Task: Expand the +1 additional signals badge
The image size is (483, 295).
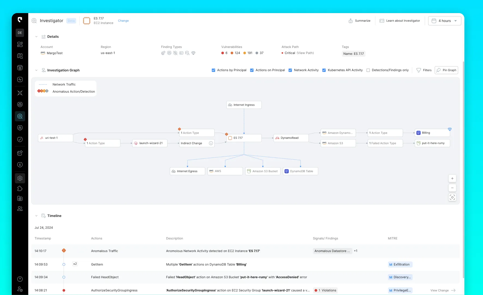Action: pos(356,251)
